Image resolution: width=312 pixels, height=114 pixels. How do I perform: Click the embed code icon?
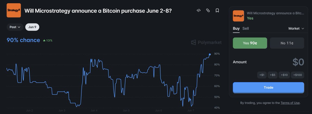tap(199, 11)
